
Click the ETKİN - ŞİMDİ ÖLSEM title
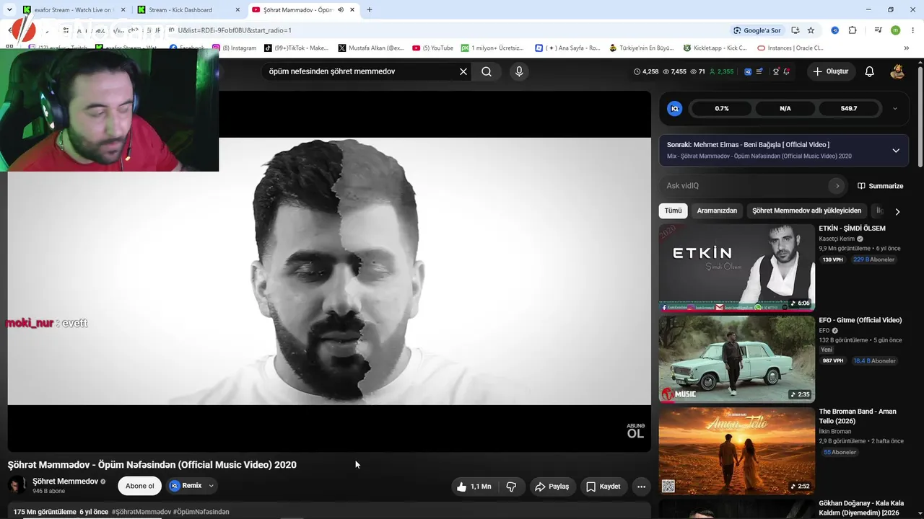[852, 229]
